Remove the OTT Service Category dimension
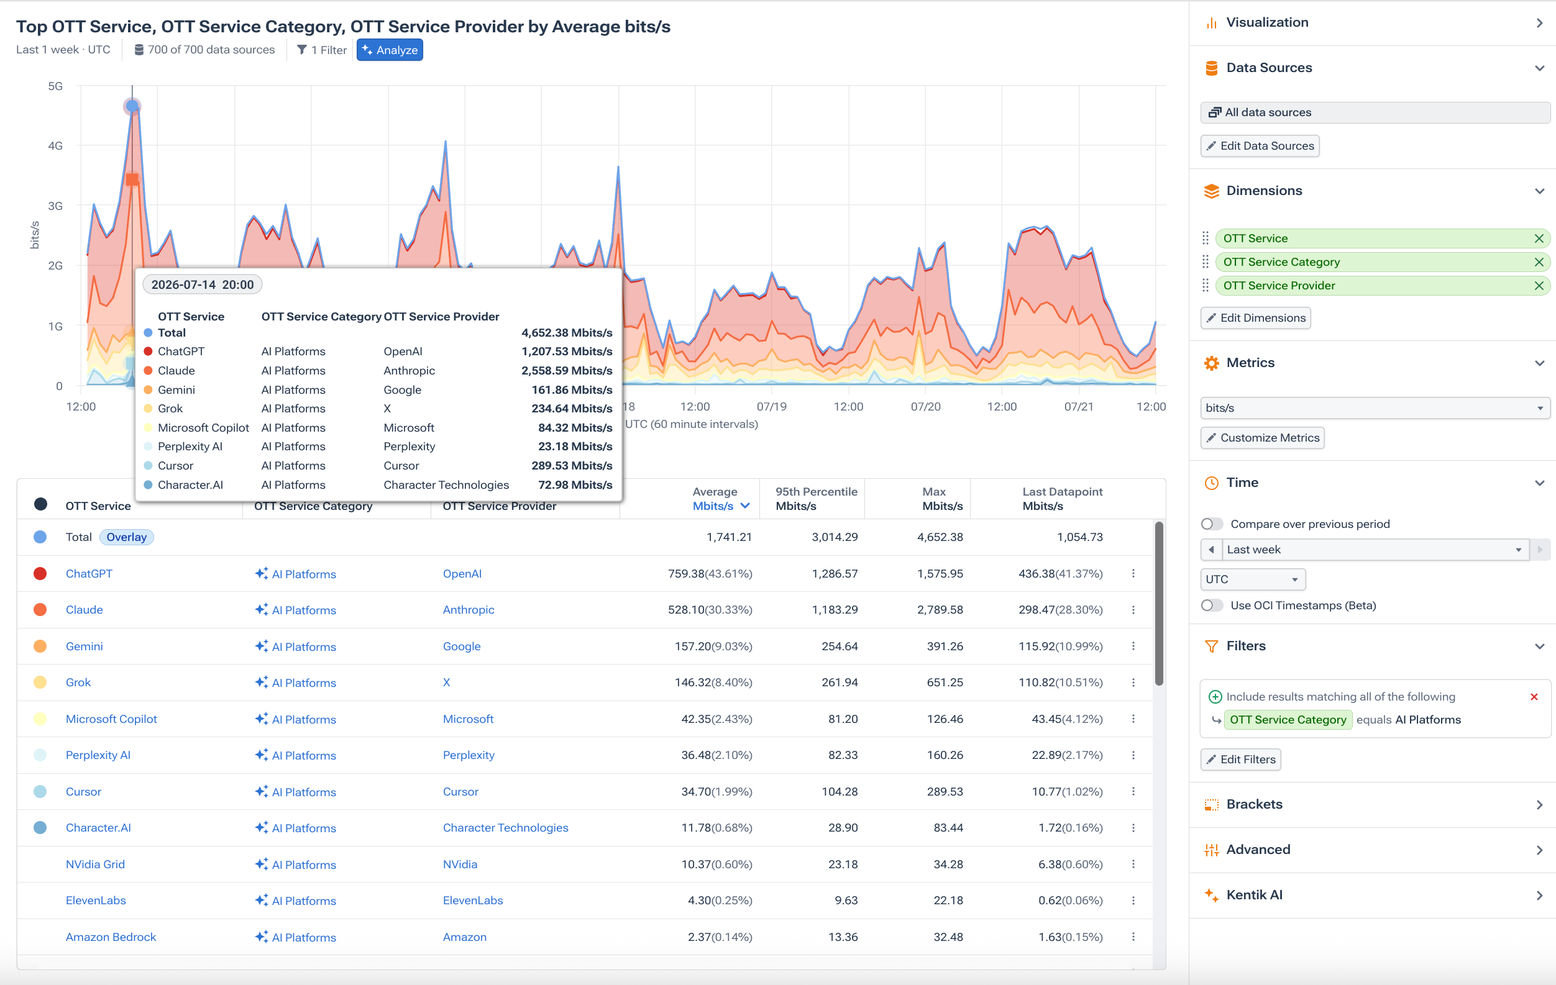This screenshot has height=985, width=1556. (1539, 261)
